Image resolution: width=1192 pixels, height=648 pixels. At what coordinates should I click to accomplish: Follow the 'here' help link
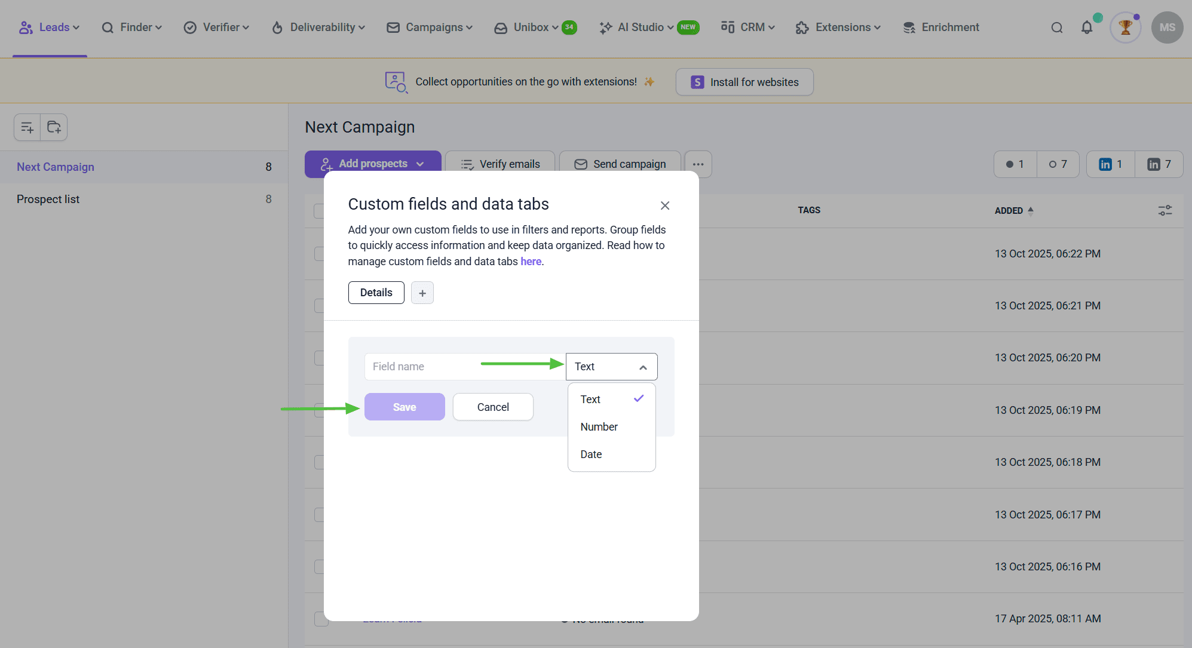[531, 262]
